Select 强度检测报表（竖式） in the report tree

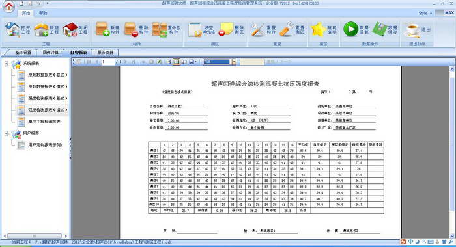pos(48,98)
